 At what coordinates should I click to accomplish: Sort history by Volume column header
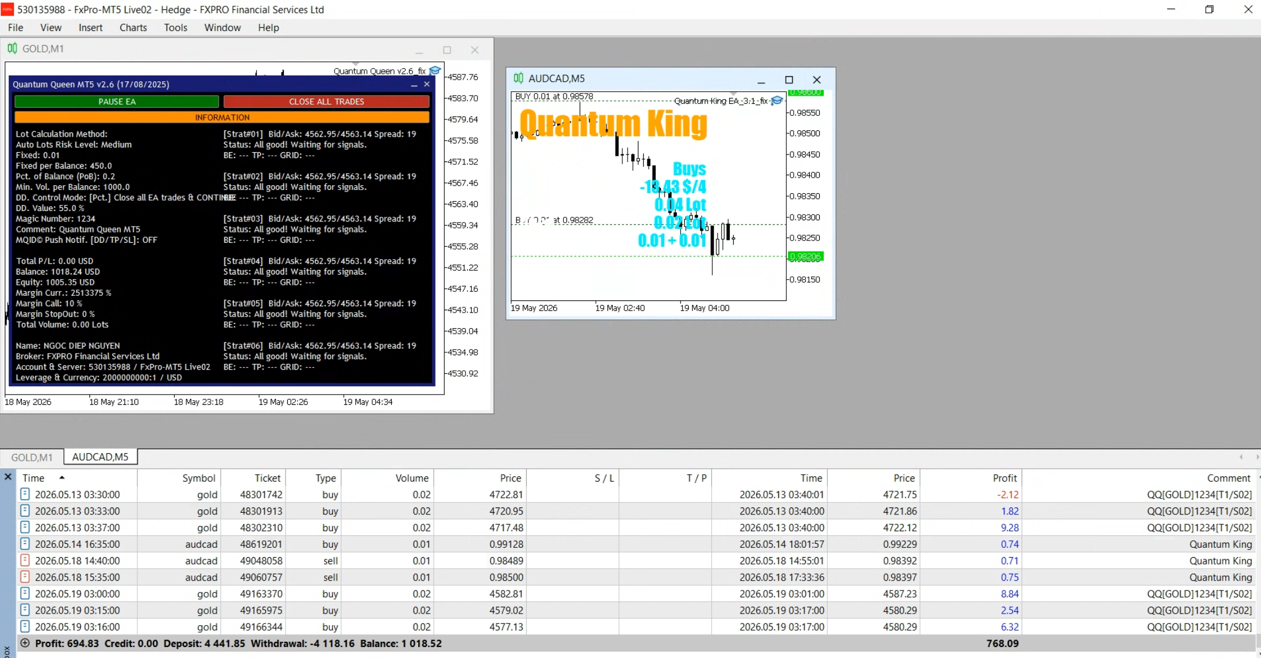(388, 478)
